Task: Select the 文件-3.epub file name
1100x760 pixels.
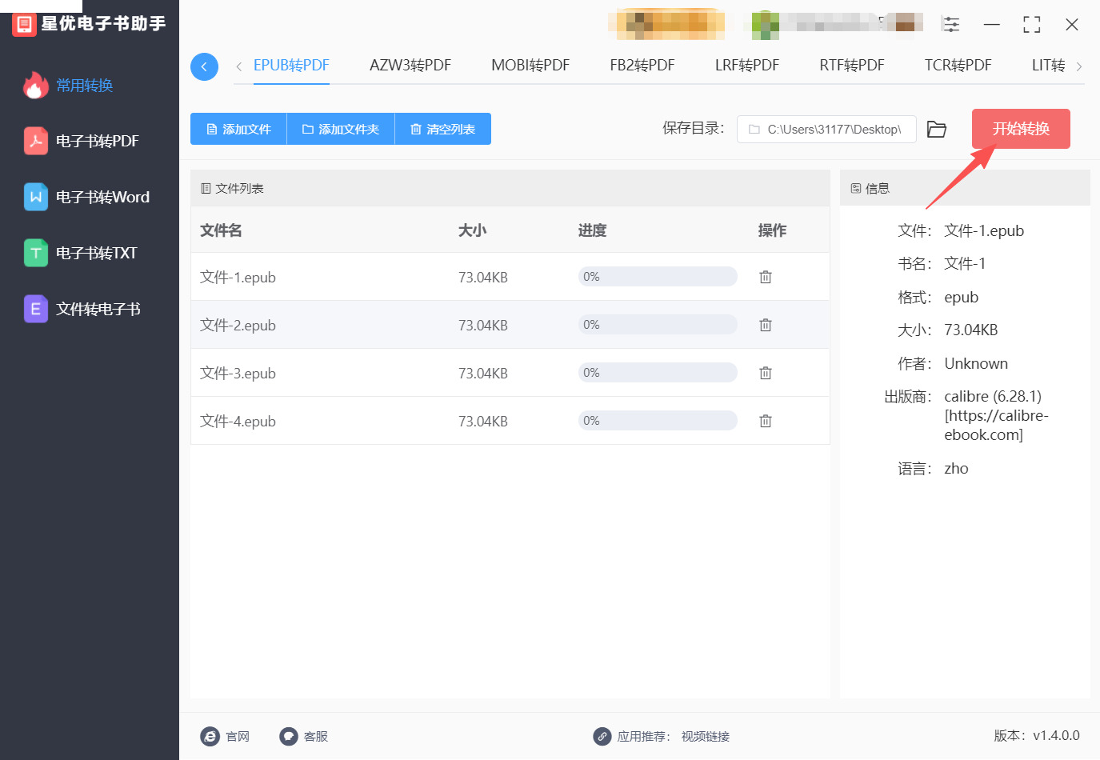Action: 238,374
